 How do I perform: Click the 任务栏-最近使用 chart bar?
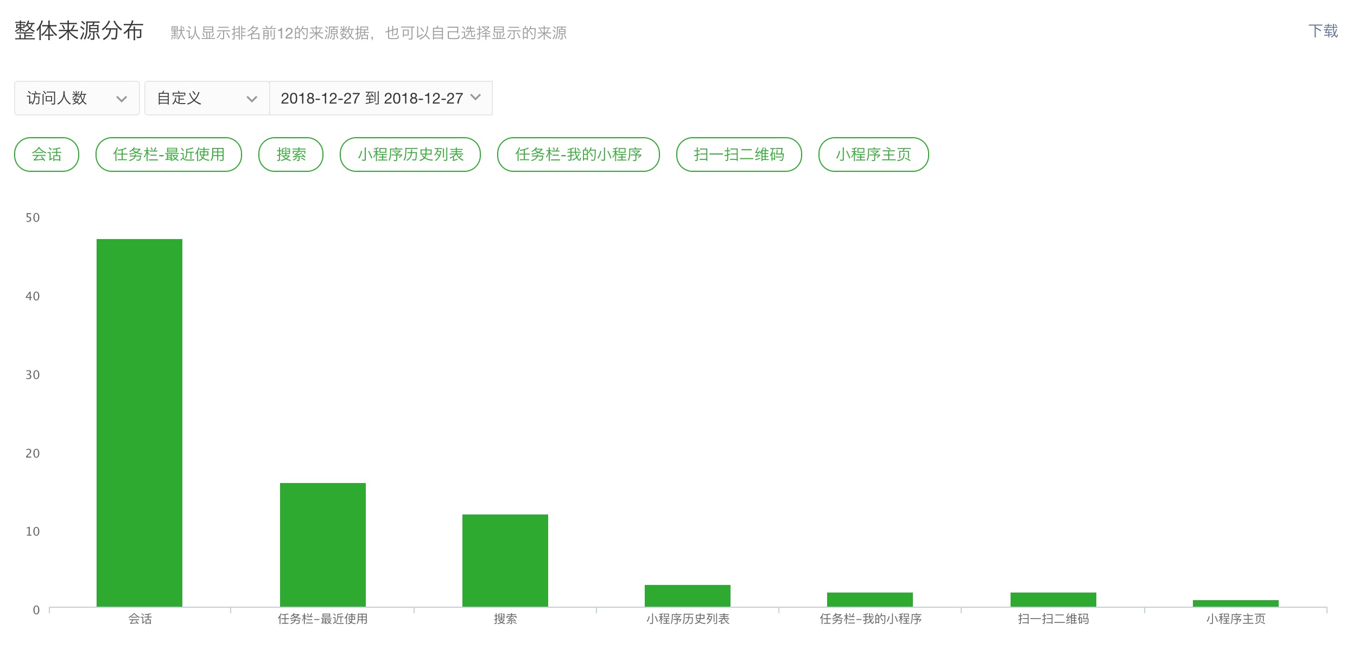[323, 545]
